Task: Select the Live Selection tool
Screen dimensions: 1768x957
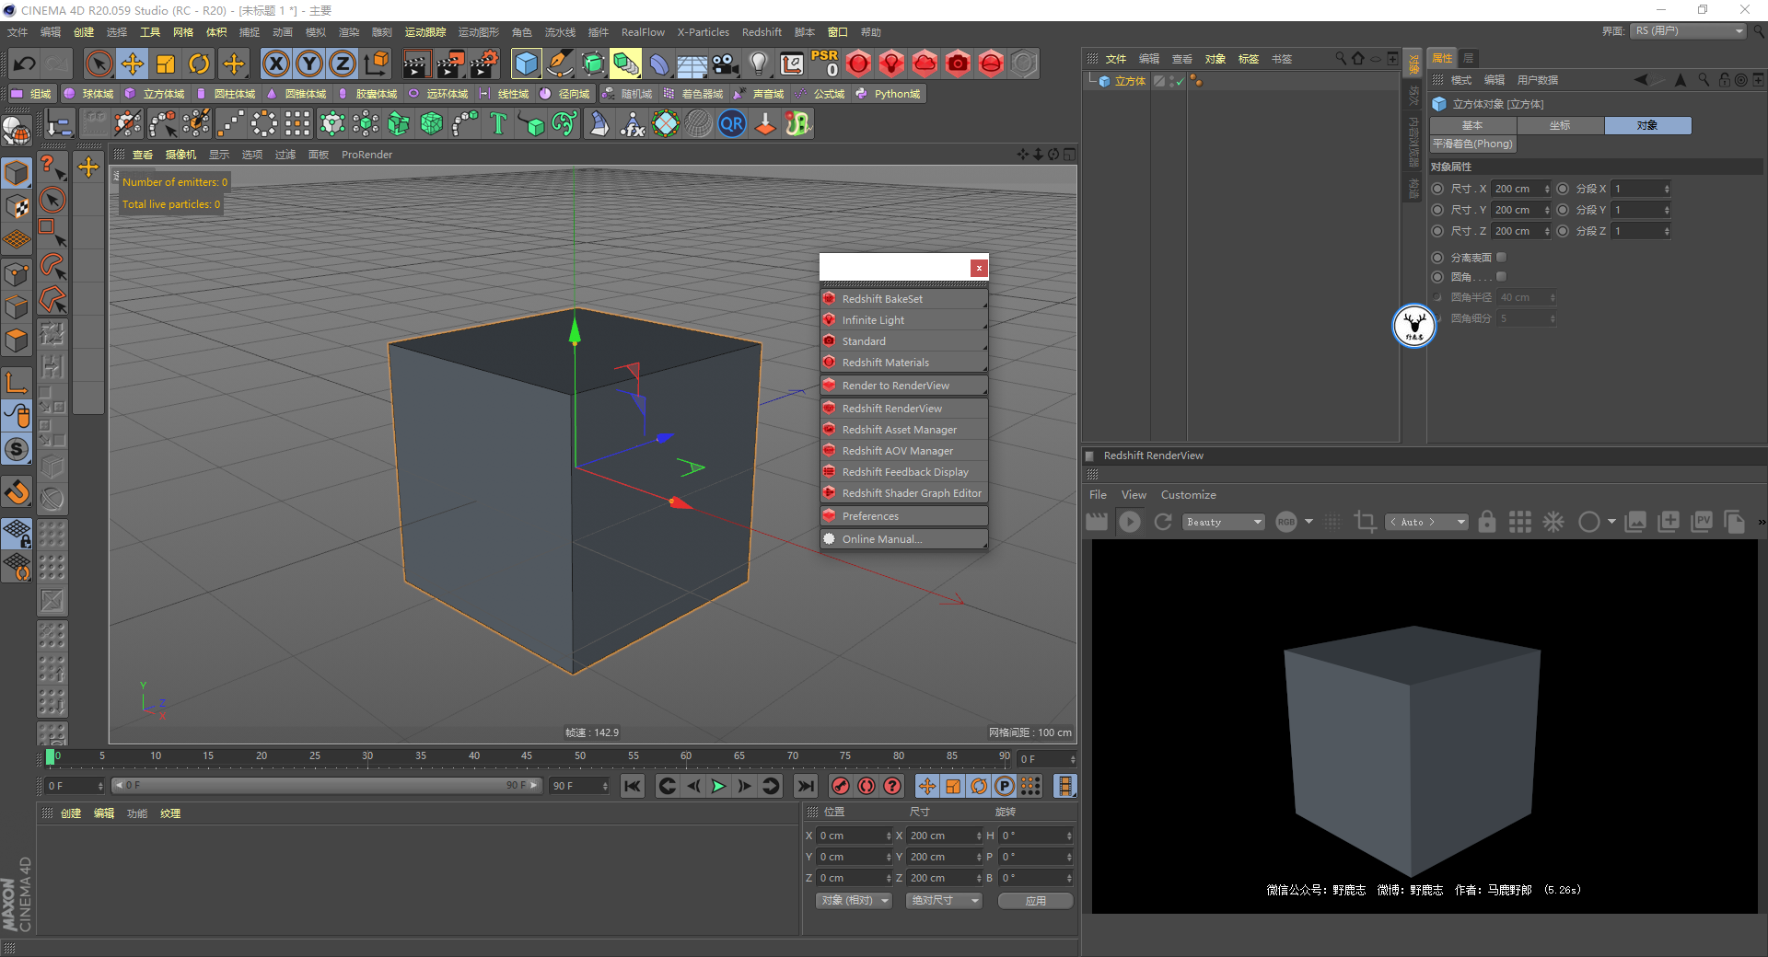Action: pos(99,63)
